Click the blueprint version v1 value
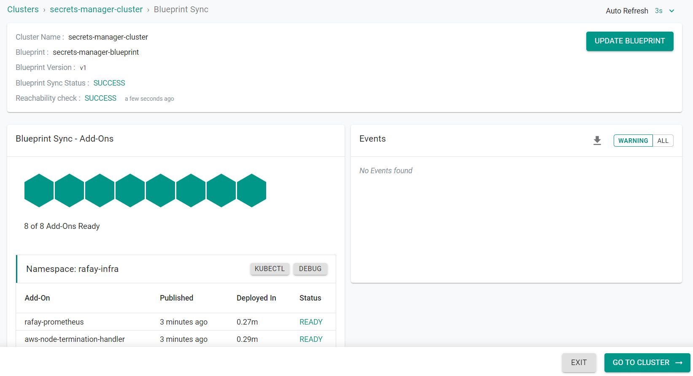This screenshot has height=376, width=693. 83,68
